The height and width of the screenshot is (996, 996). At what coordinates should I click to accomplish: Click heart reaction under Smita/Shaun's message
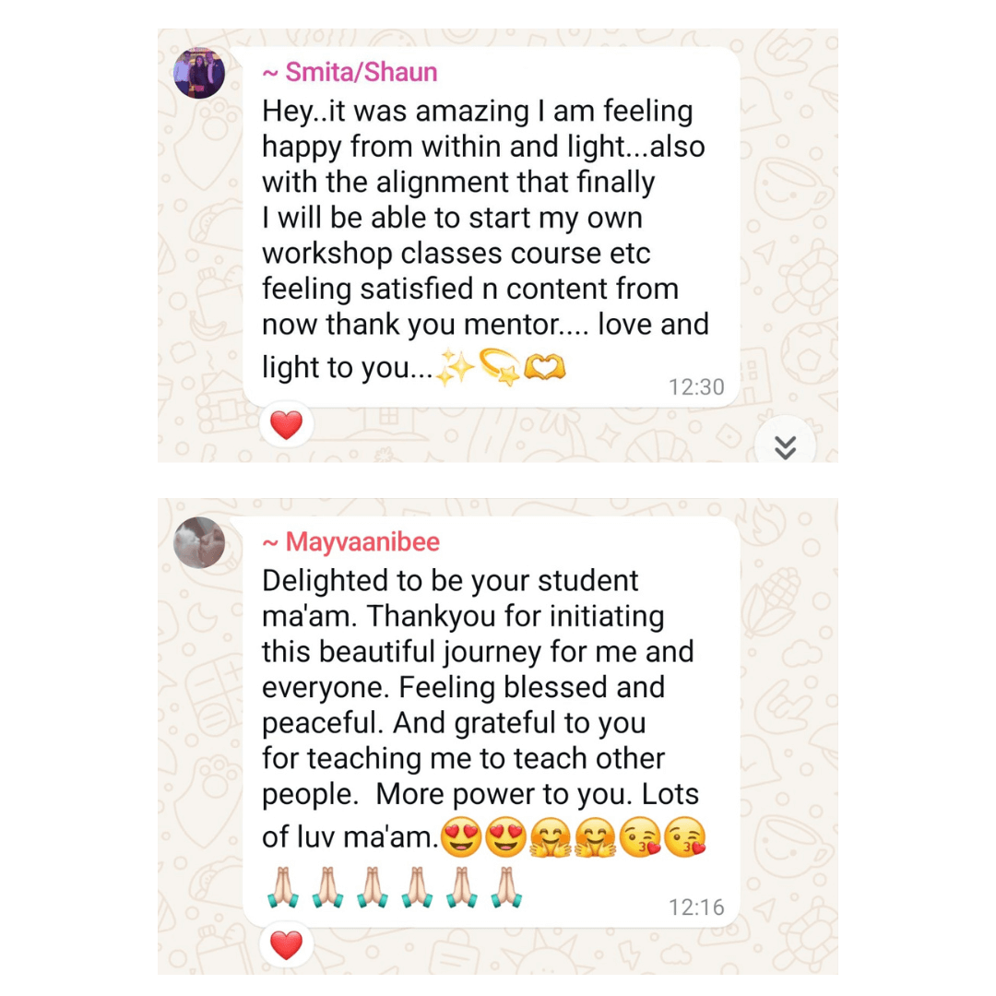coord(287,425)
